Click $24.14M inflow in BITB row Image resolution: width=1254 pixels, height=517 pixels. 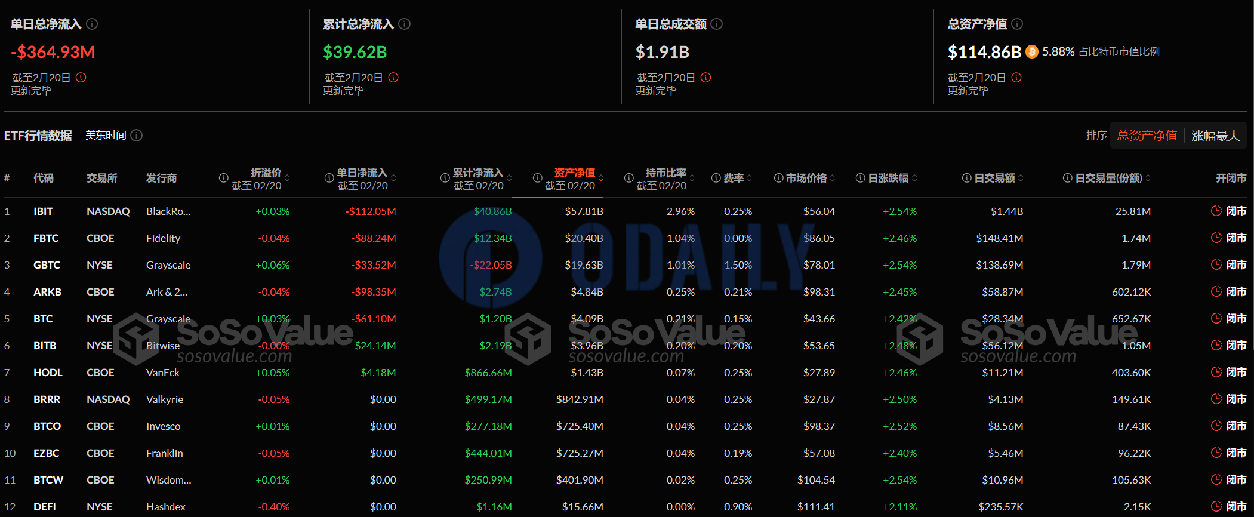tap(375, 346)
